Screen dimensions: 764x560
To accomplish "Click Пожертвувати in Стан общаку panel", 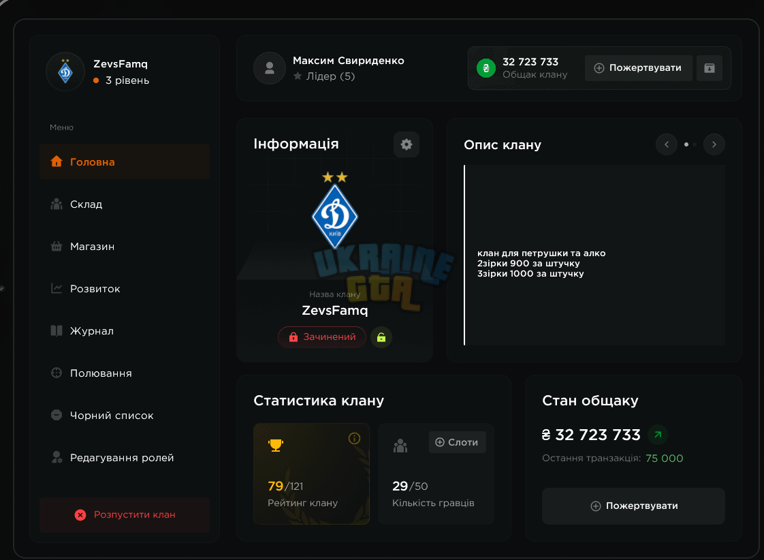I will (633, 506).
